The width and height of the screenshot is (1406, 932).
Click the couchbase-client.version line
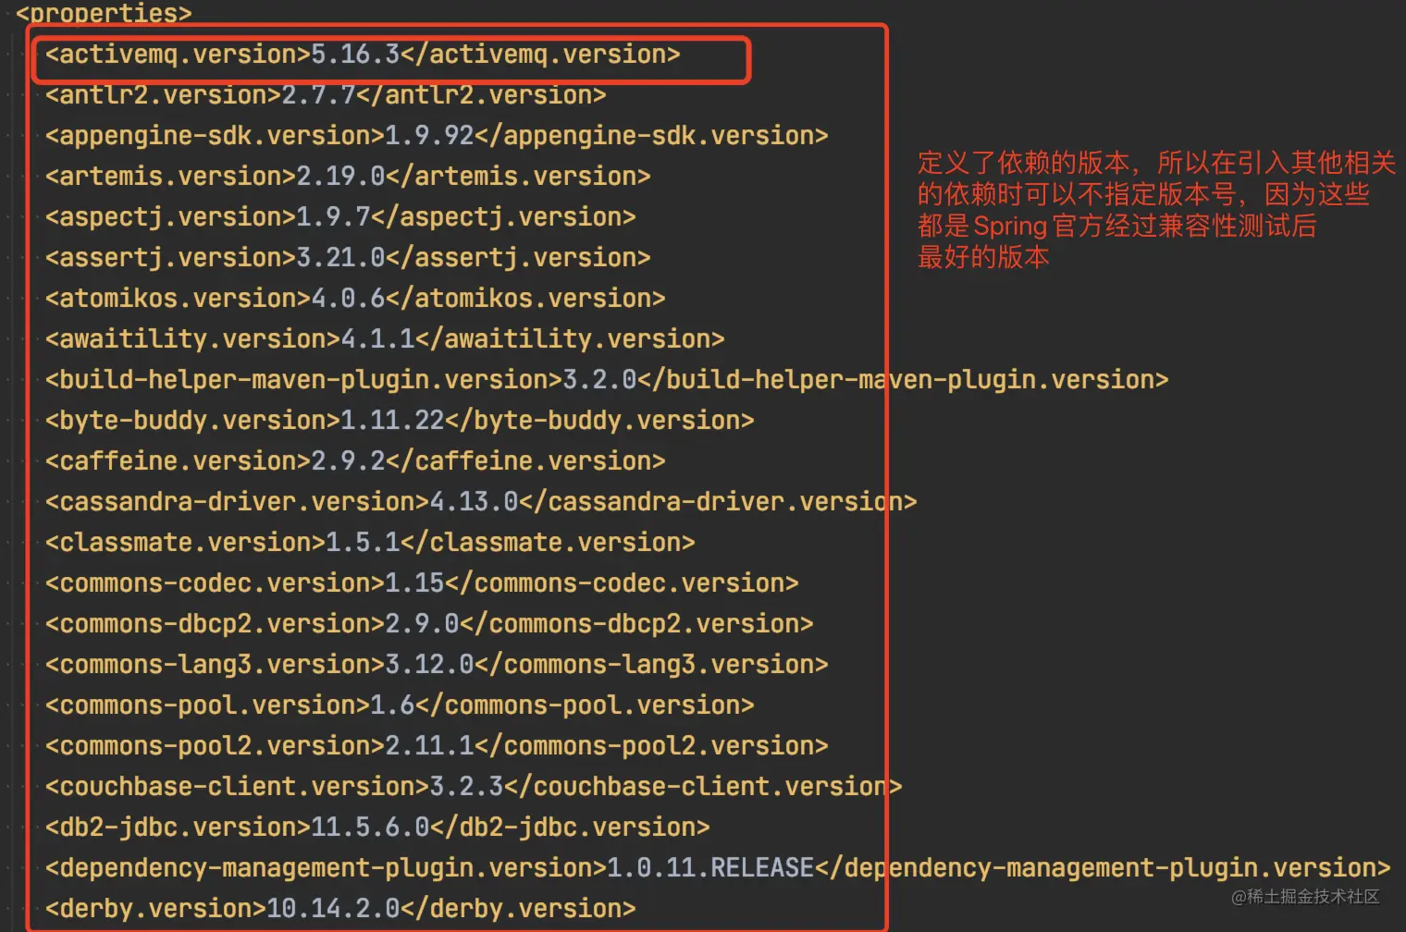point(474,787)
